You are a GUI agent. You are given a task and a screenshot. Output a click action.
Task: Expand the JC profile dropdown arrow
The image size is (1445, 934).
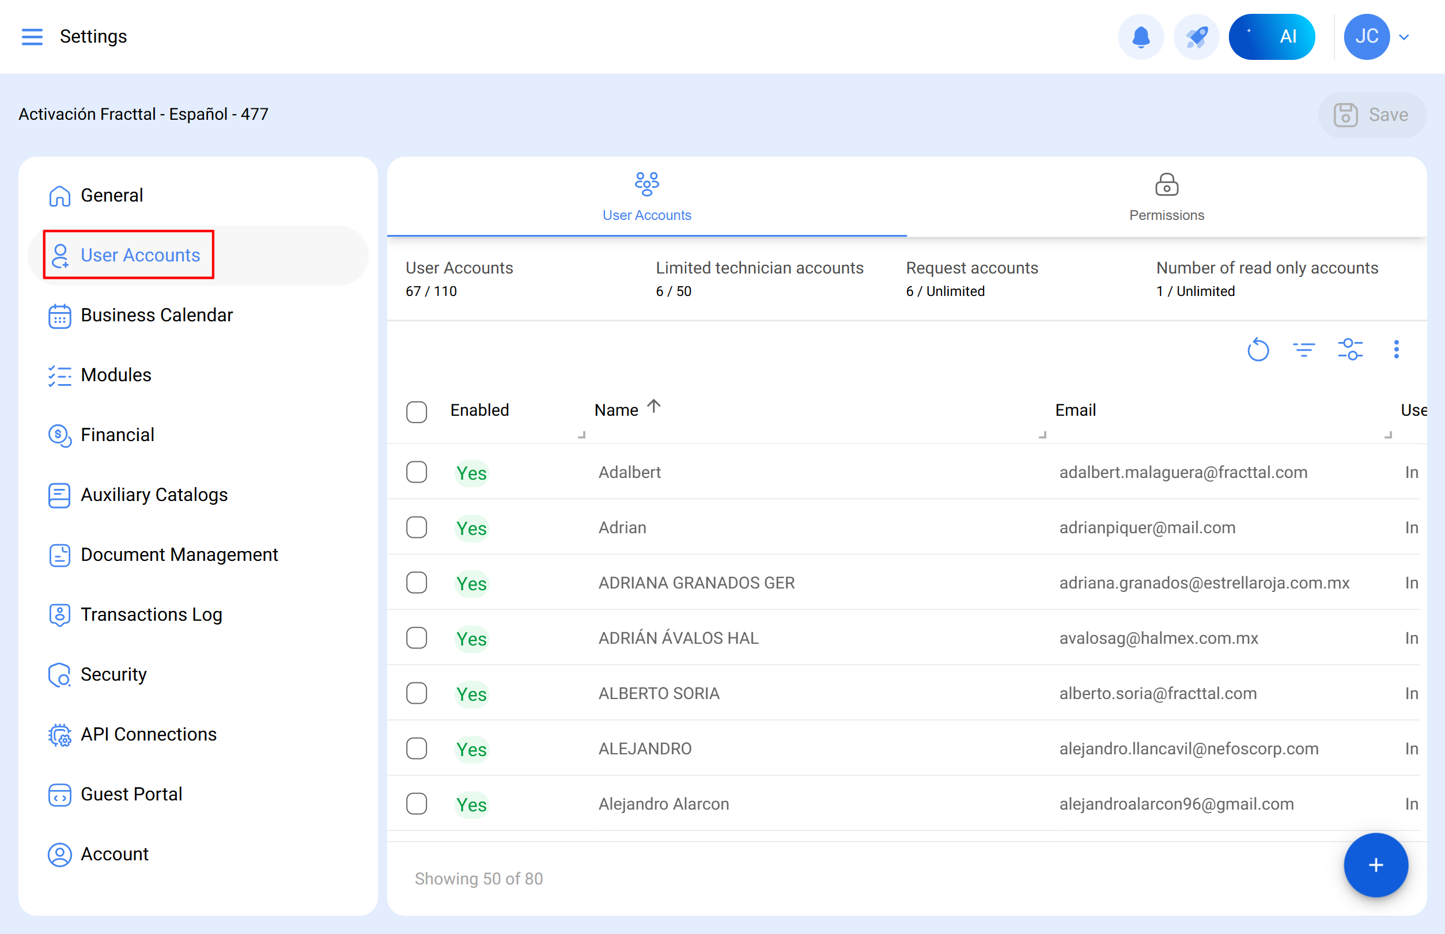click(x=1404, y=37)
